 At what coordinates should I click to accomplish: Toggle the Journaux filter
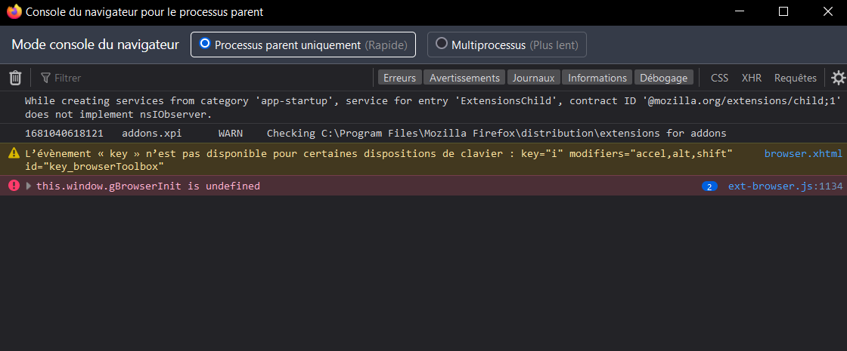point(534,78)
